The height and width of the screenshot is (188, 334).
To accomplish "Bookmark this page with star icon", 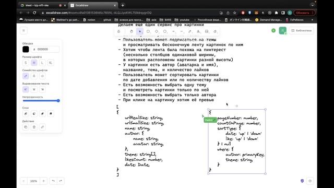I will coord(235,13).
